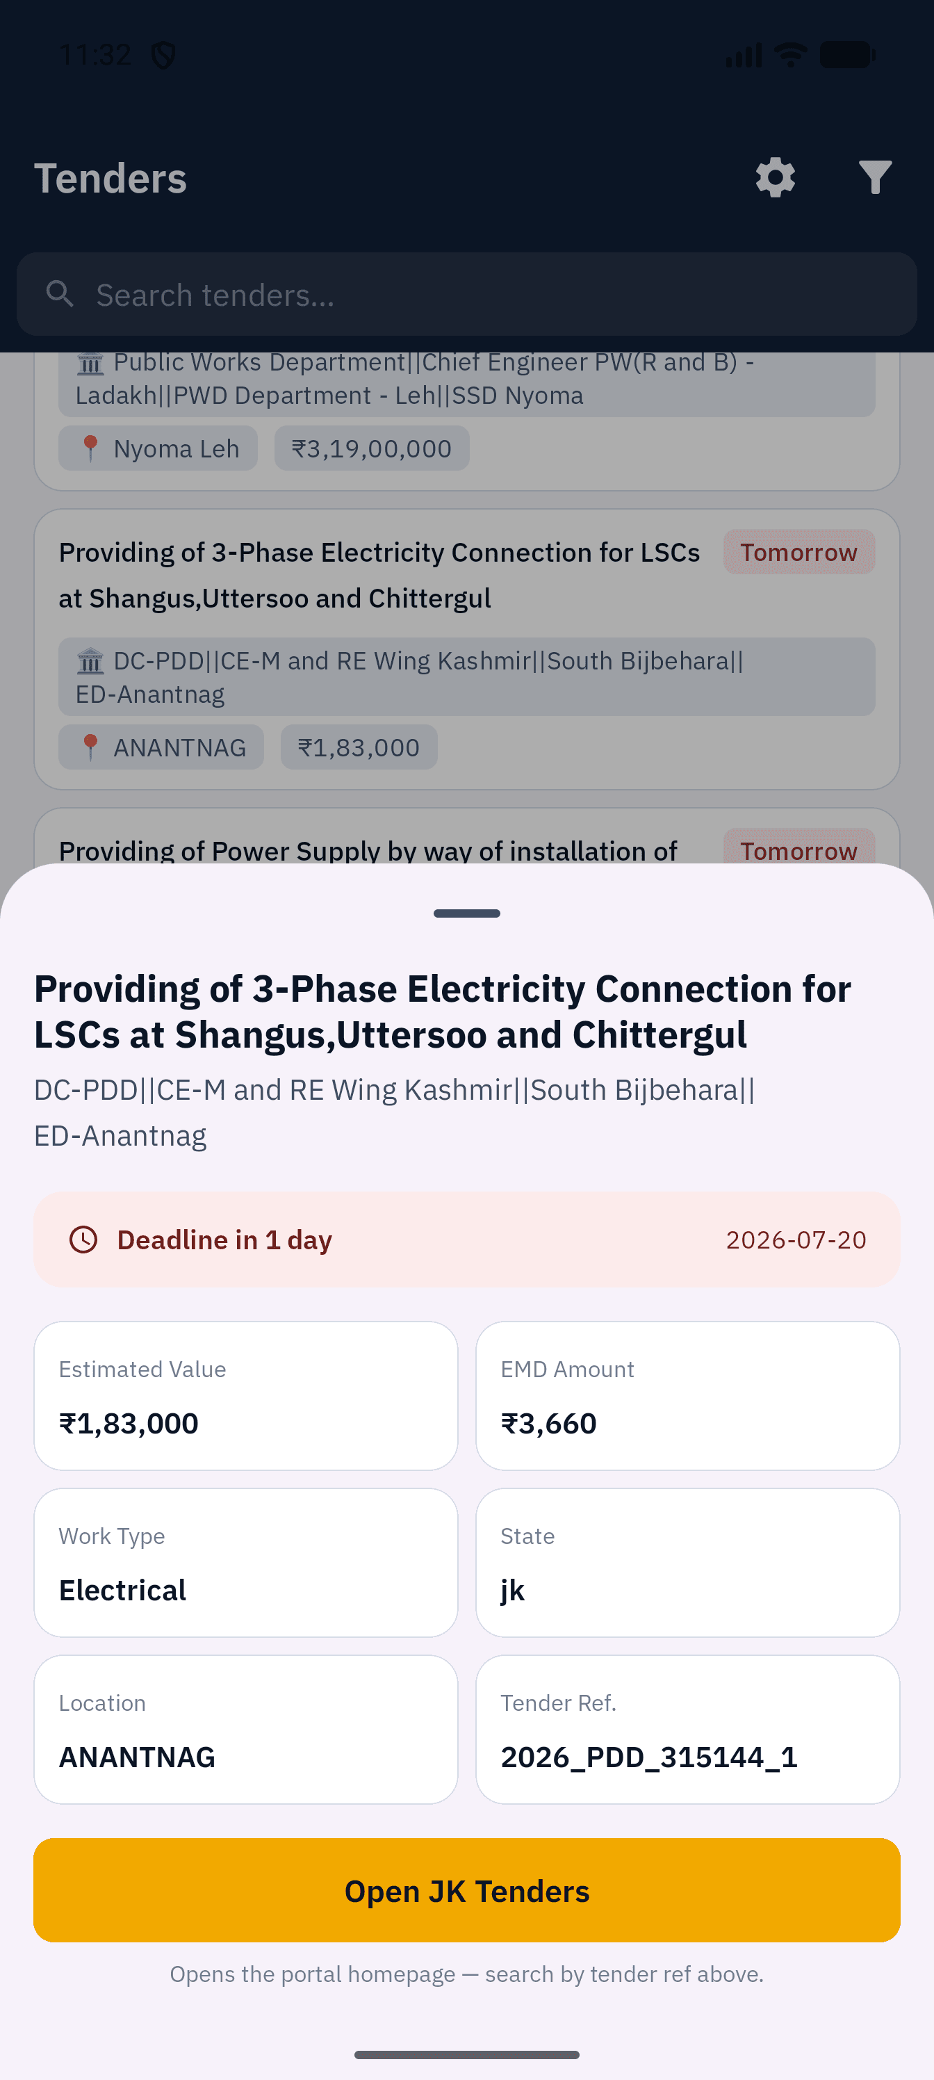This screenshot has height=2080, width=934.
Task: Open the Power Supply installation tender card
Action: pyautogui.click(x=466, y=836)
